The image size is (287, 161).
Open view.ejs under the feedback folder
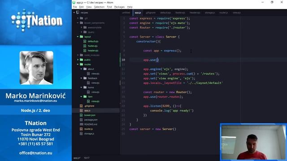click(96, 83)
